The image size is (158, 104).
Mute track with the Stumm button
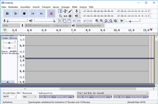5,38
